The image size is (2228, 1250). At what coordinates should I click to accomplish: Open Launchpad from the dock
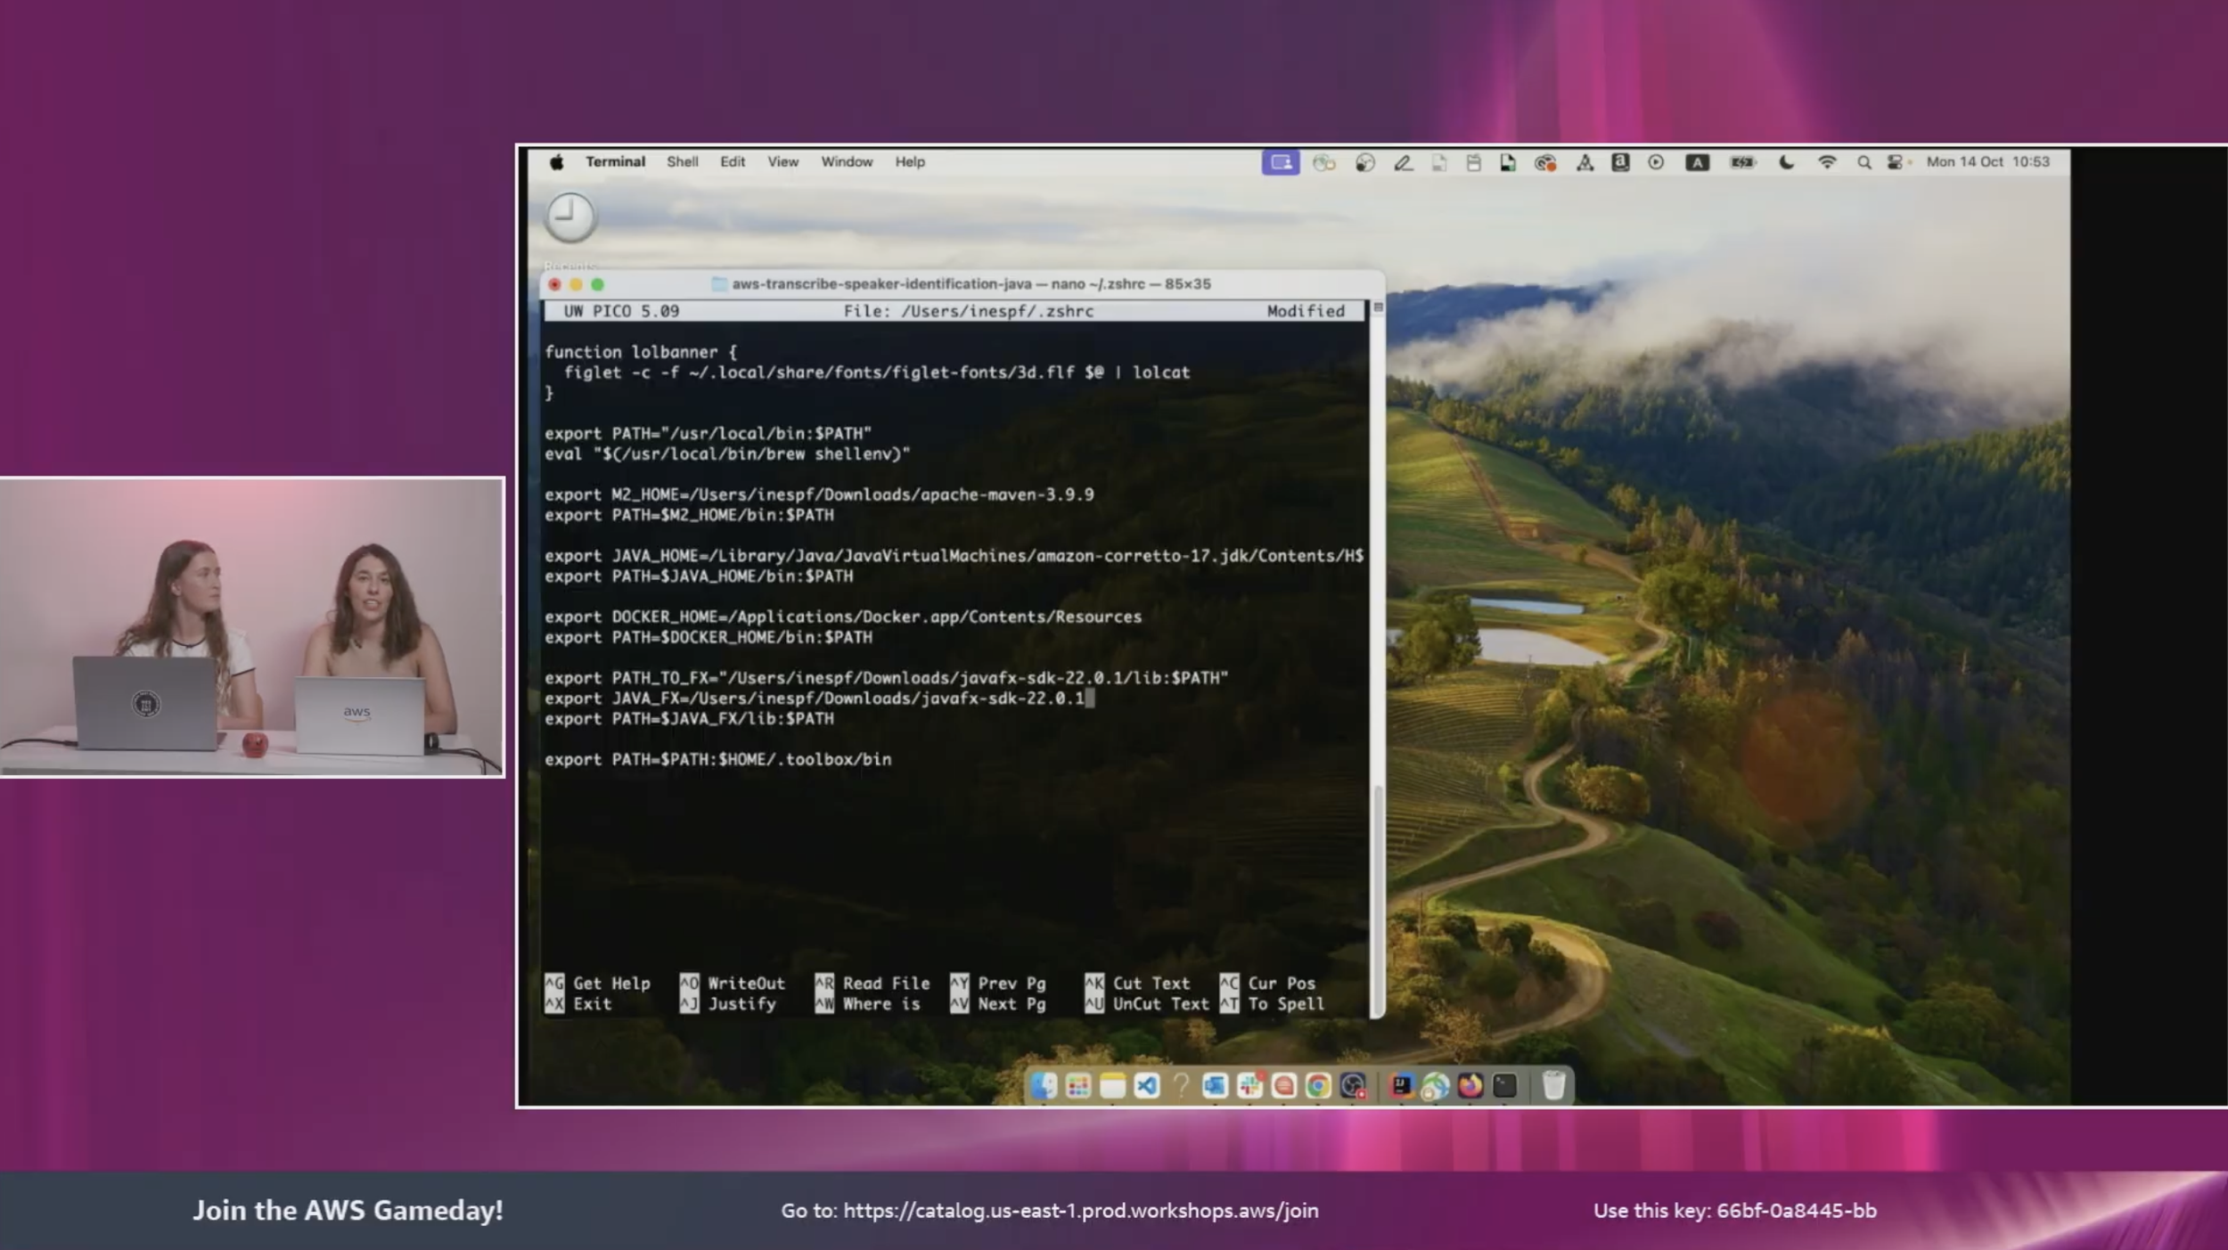point(1077,1085)
